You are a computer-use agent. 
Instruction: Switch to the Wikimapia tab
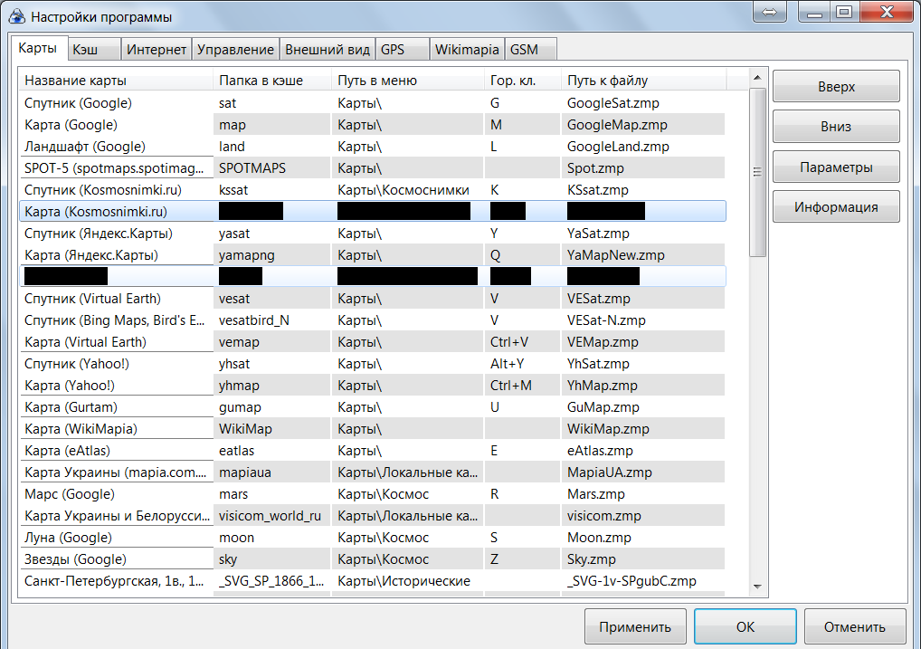pos(467,50)
